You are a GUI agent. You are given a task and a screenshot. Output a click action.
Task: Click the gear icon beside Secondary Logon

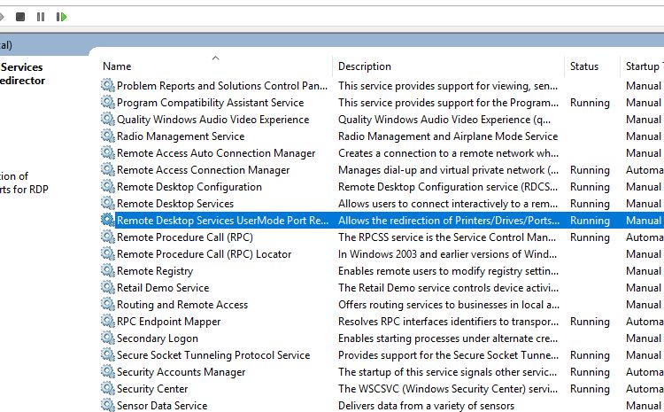[108, 338]
